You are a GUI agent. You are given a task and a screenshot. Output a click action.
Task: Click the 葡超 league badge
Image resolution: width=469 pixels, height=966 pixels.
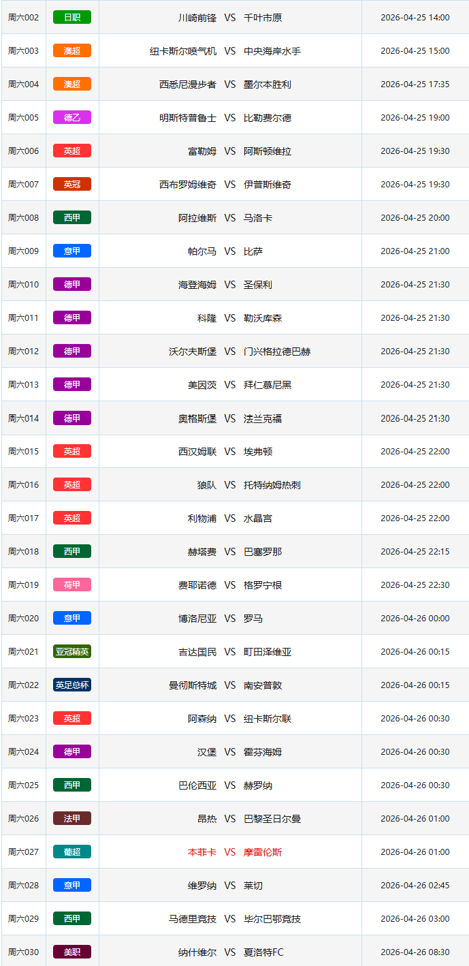[x=72, y=852]
